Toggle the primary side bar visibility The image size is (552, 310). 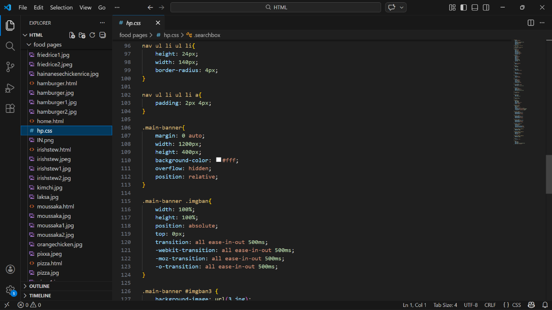(x=463, y=7)
